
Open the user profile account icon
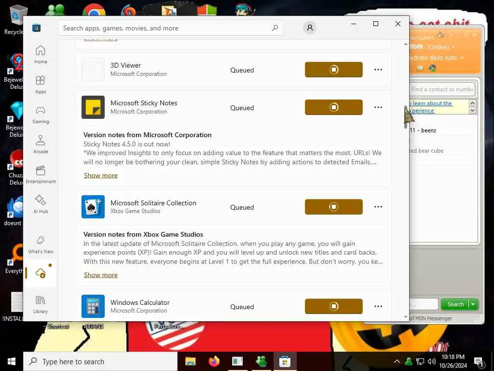coord(310,28)
